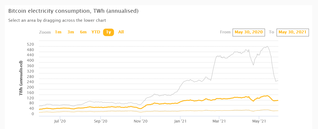Click the May '21 x-axis label
318x129 pixels.
tap(259, 122)
